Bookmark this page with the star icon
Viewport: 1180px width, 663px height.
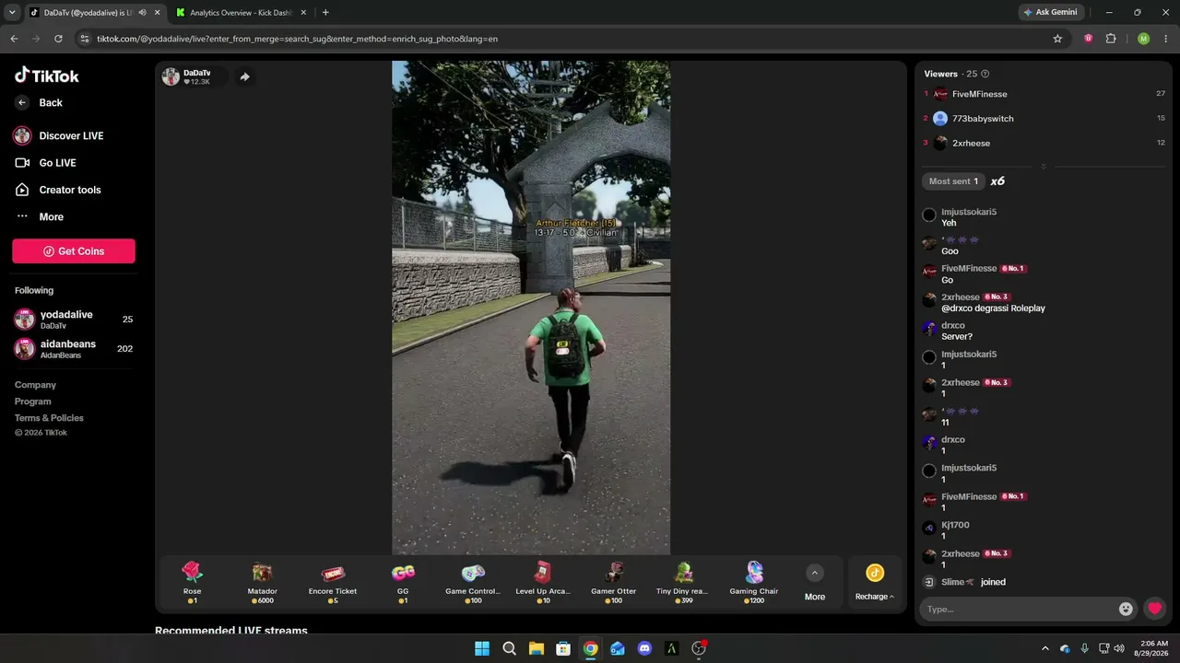(x=1057, y=39)
